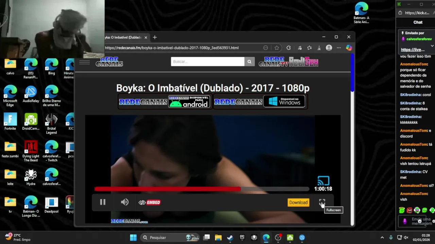Show hidden system tray icons
Screen dimensions: 435x244
[382, 238]
